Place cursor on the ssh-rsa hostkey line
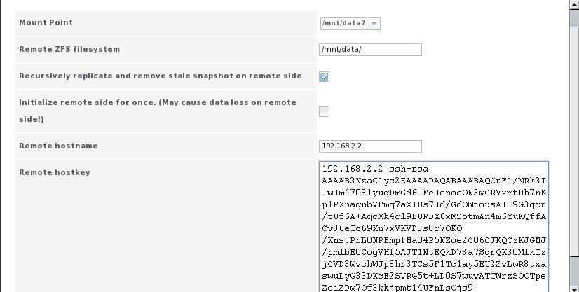 [375, 169]
